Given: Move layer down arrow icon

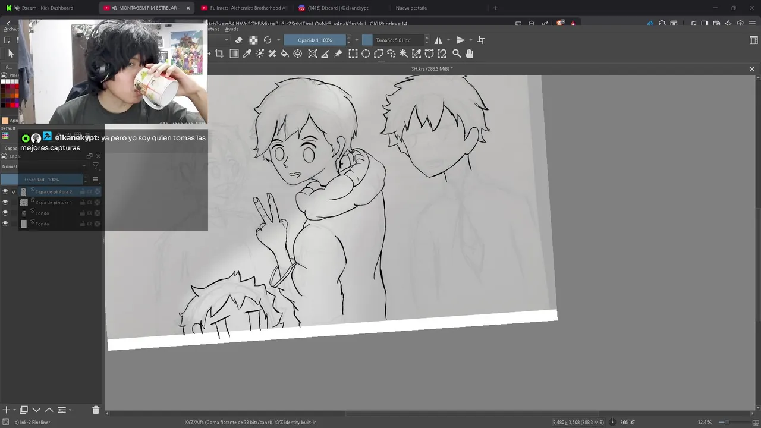Looking at the screenshot, I should (x=36, y=410).
